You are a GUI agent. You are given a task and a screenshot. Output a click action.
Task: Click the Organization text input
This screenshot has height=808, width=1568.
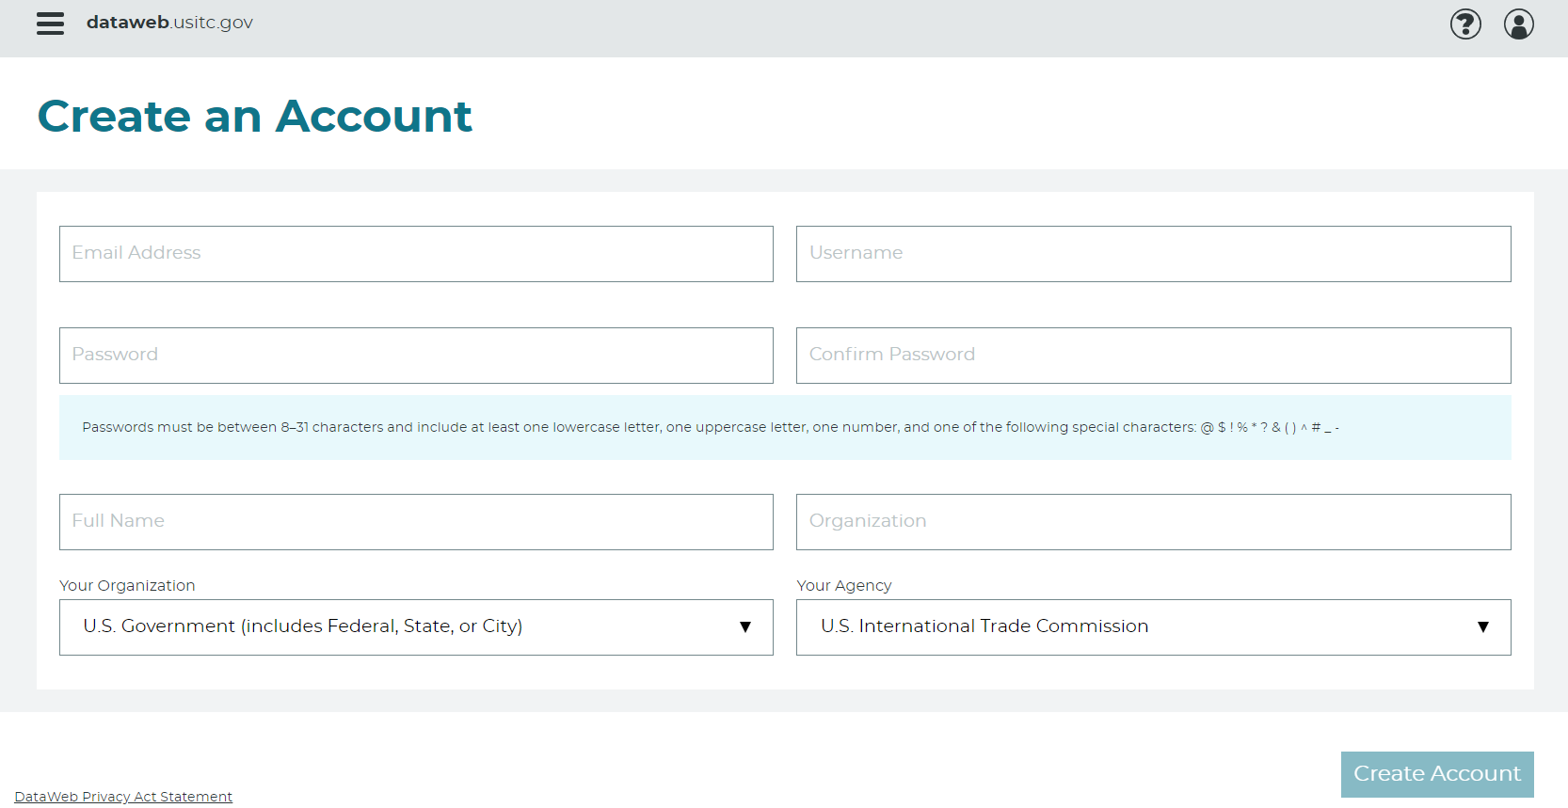pos(1153,522)
